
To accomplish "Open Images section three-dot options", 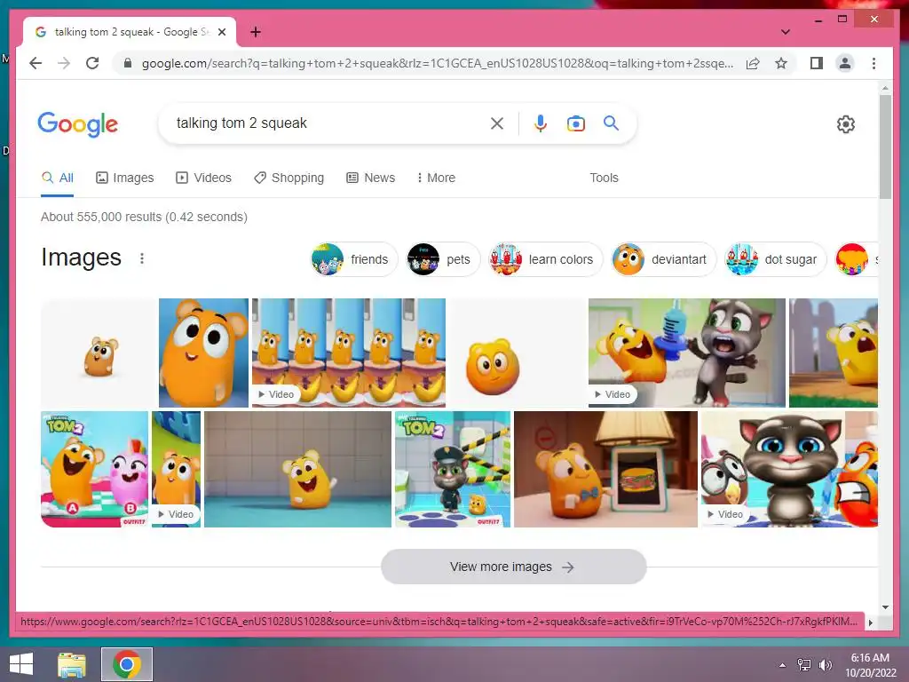I will point(142,258).
